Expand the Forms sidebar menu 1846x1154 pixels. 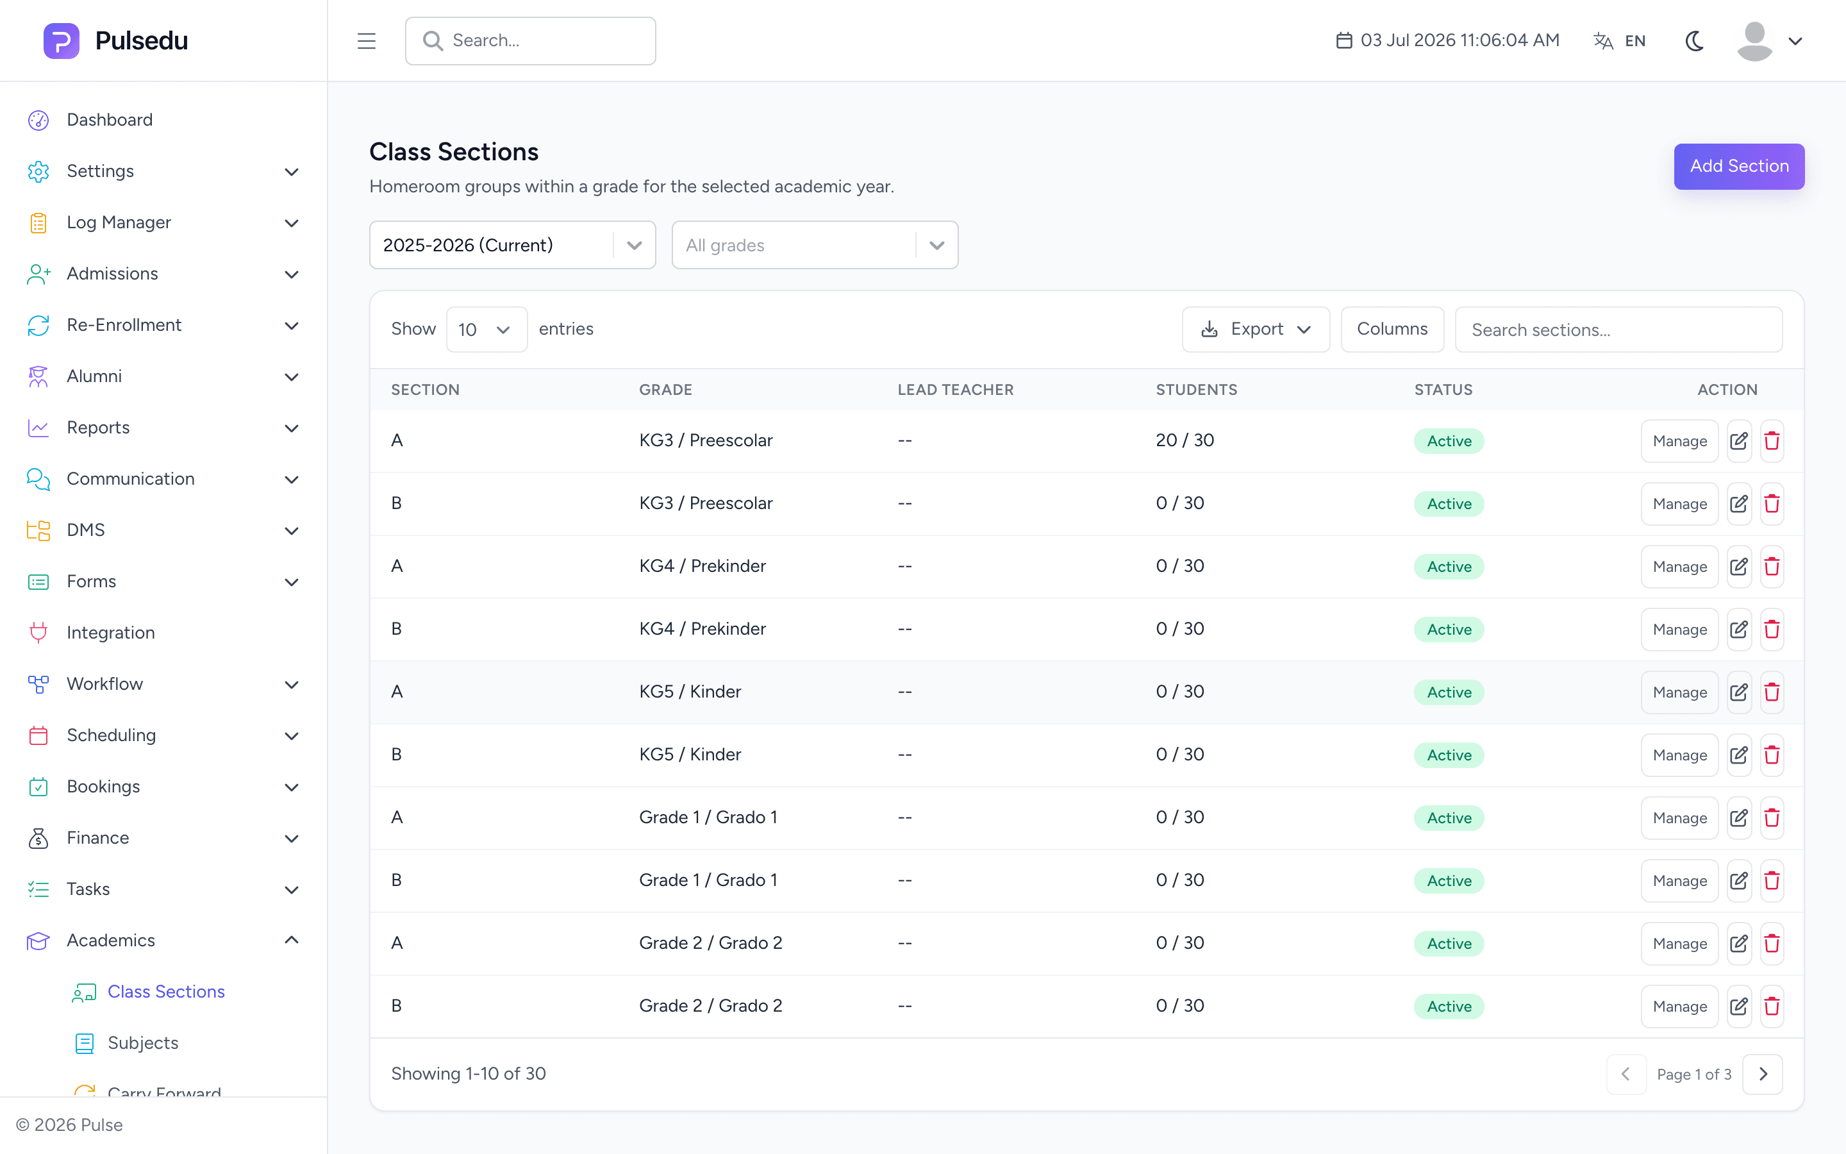click(x=163, y=581)
